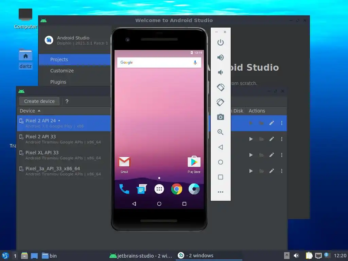Click the clipboard icon in the system tray
The width and height of the screenshot is (348, 261).
pos(309,256)
